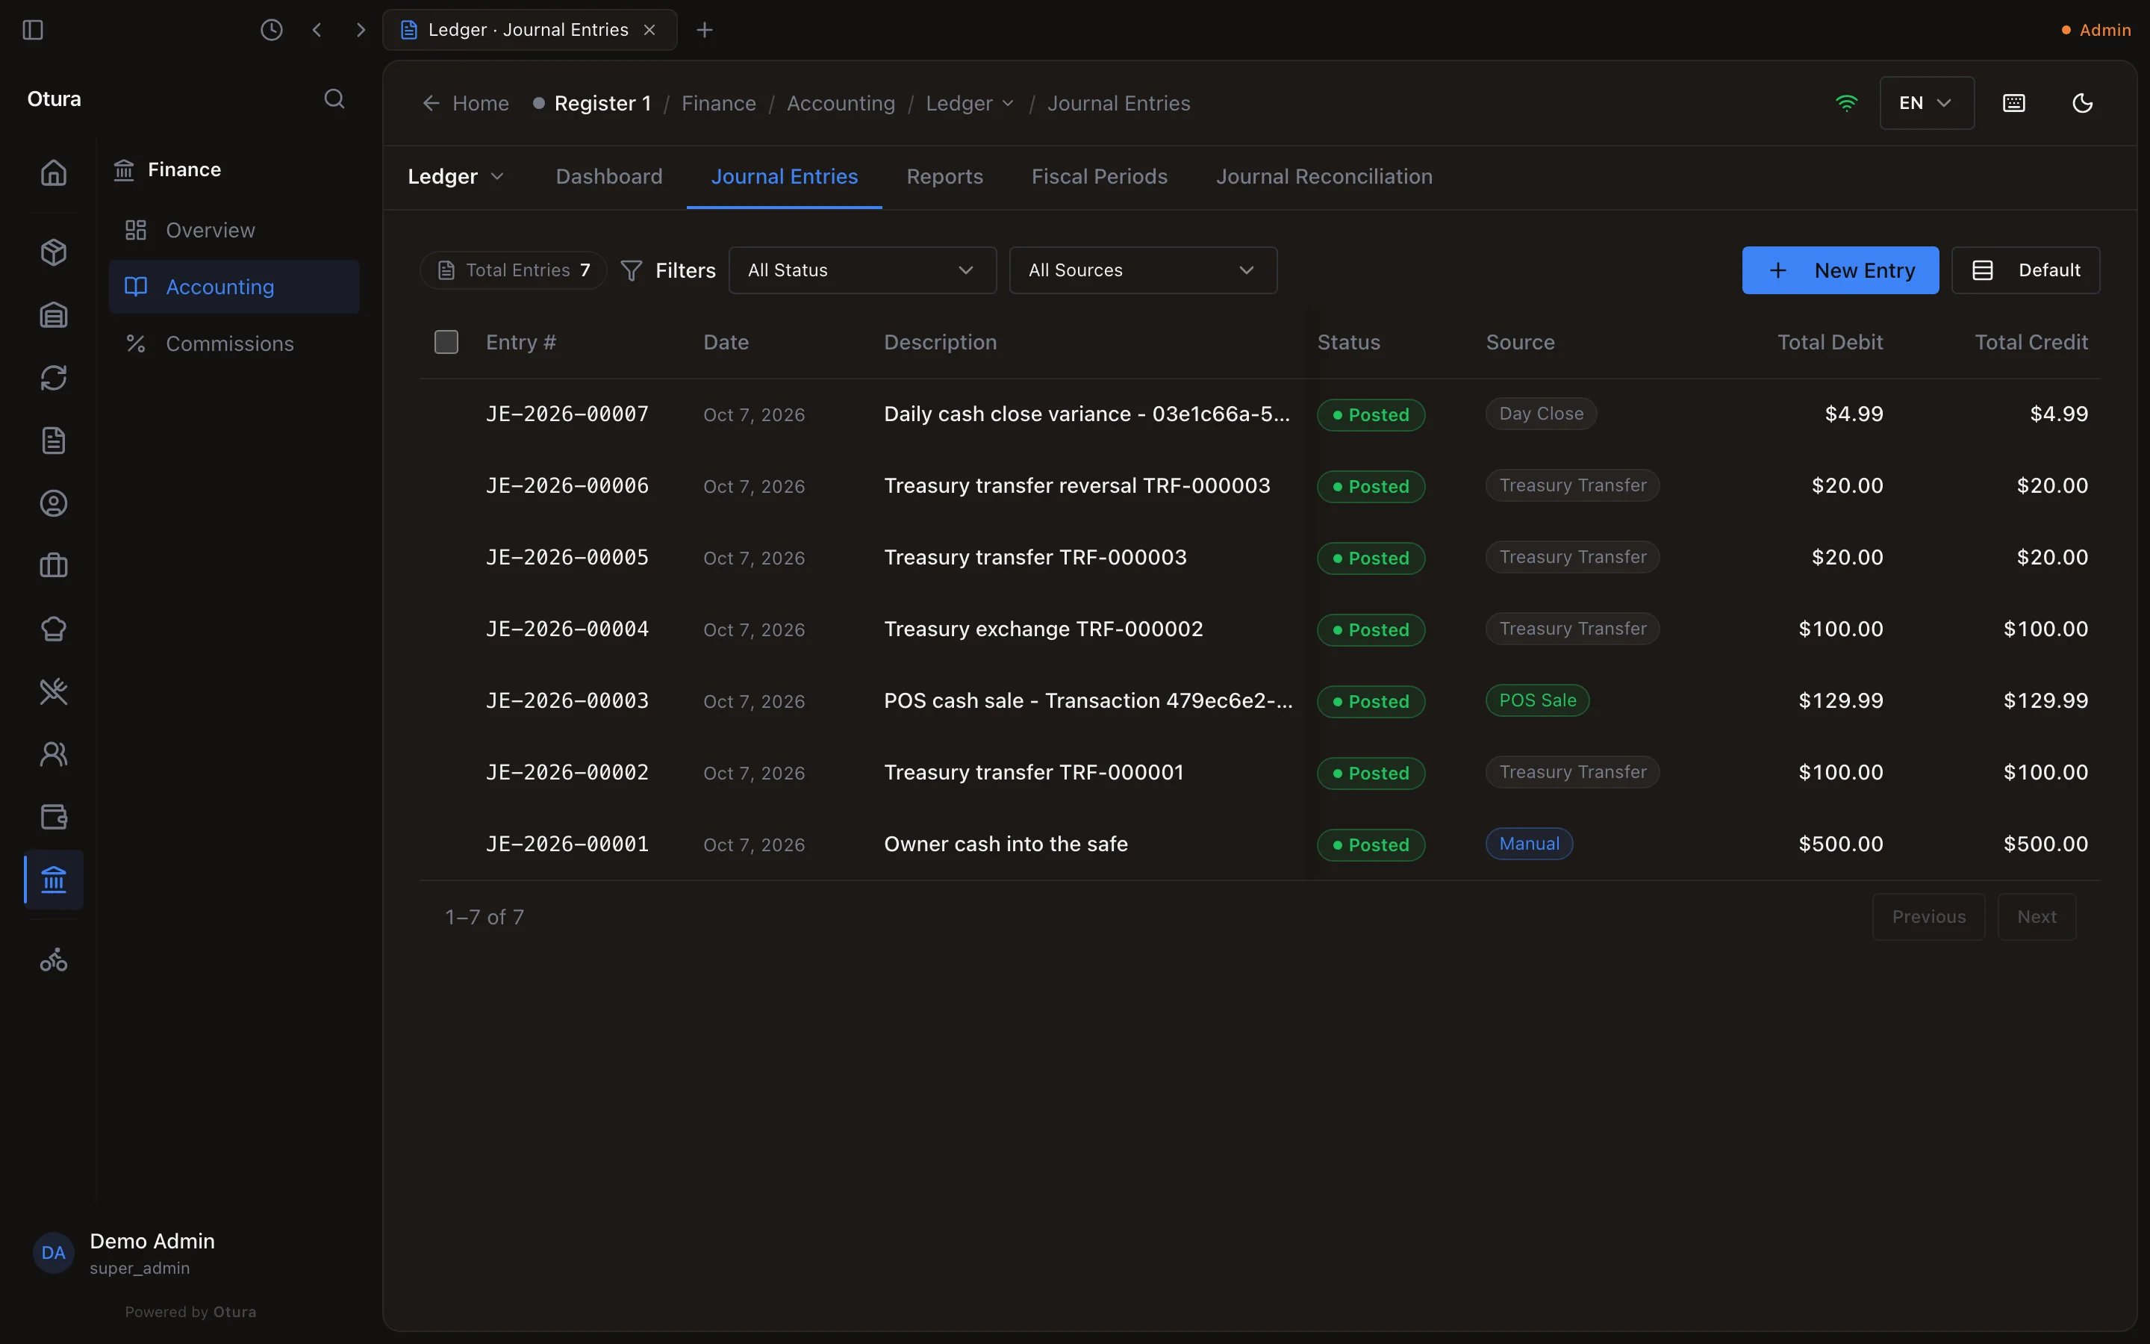This screenshot has height=1344, width=2150.
Task: Tick the select-all entries checkbox
Action: pos(446,342)
